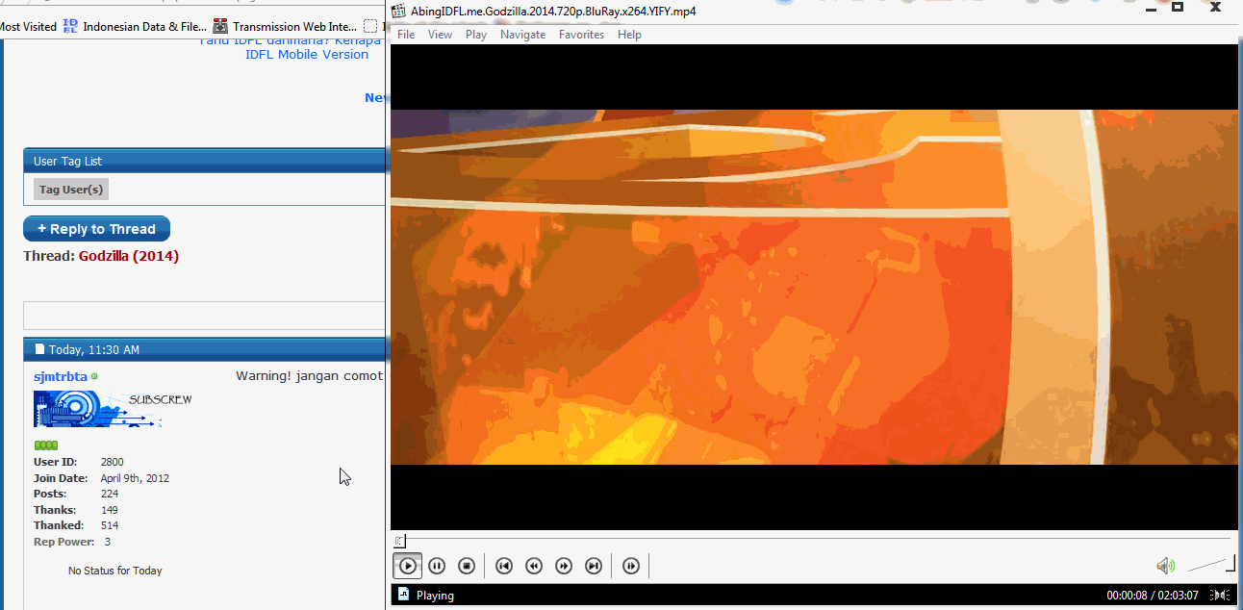Open the Transmission Web Interface bookmark
1243x610 pixels.
coord(294,27)
